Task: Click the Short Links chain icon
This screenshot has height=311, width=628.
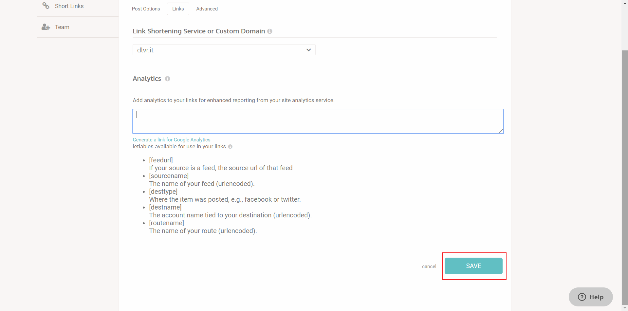Action: click(x=46, y=6)
